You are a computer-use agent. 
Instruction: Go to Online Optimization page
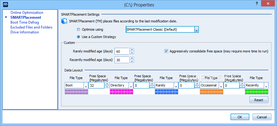tap(27, 13)
